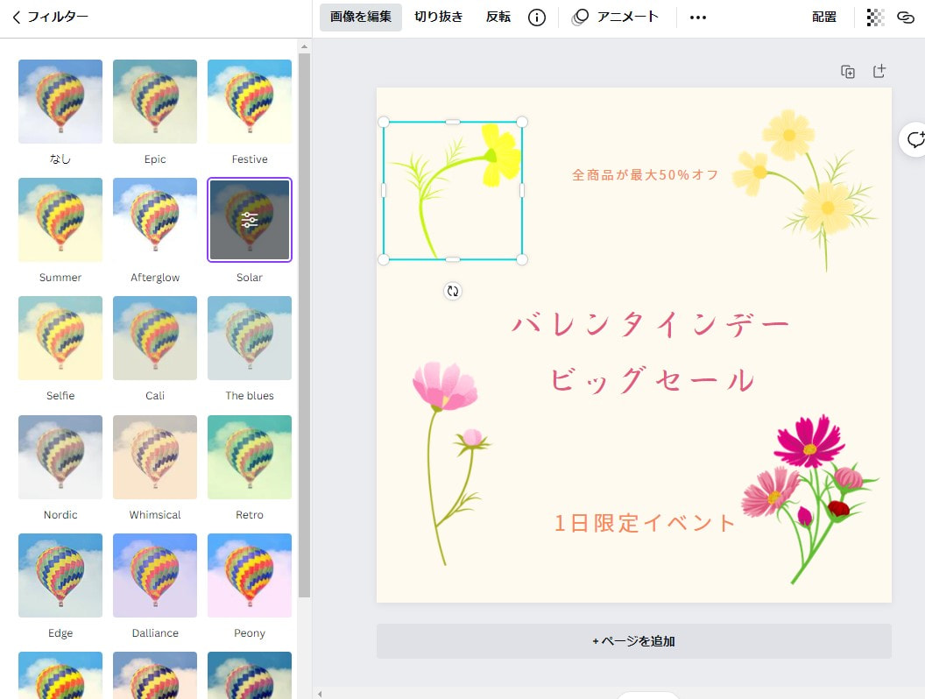Go back using the フィルター chevron
The image size is (925, 699).
point(17,18)
